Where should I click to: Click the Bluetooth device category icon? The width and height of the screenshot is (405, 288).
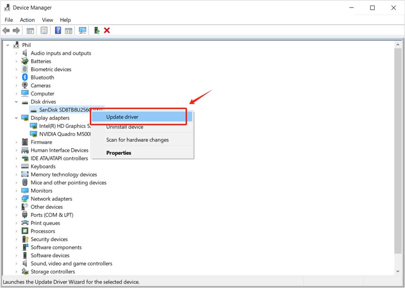coord(25,77)
